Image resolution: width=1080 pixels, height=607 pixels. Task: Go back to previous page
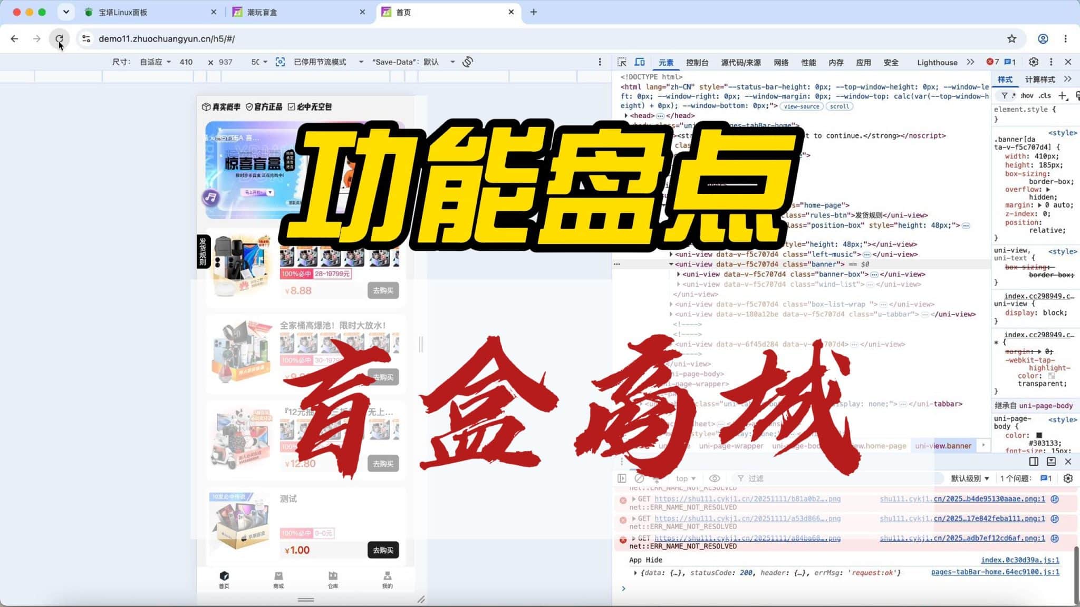pyautogui.click(x=15, y=38)
